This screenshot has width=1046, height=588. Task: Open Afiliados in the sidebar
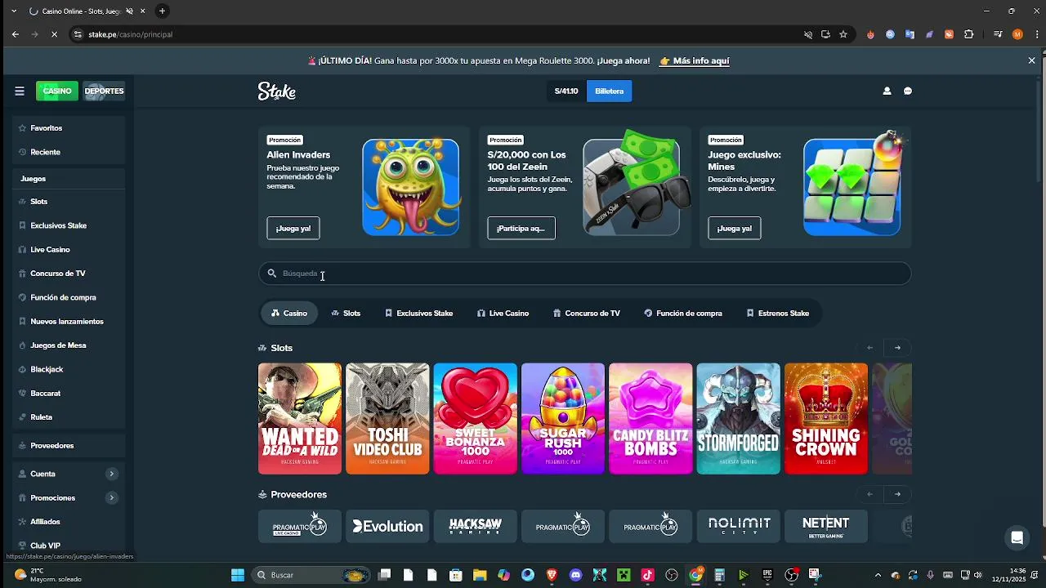coord(69,522)
